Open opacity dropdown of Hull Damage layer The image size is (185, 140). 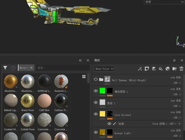(x=177, y=83)
